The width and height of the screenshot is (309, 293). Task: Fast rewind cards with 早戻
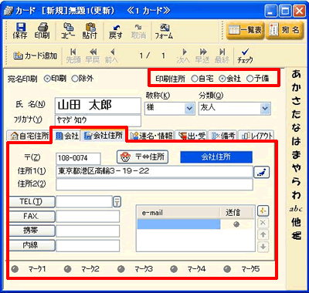(93, 56)
